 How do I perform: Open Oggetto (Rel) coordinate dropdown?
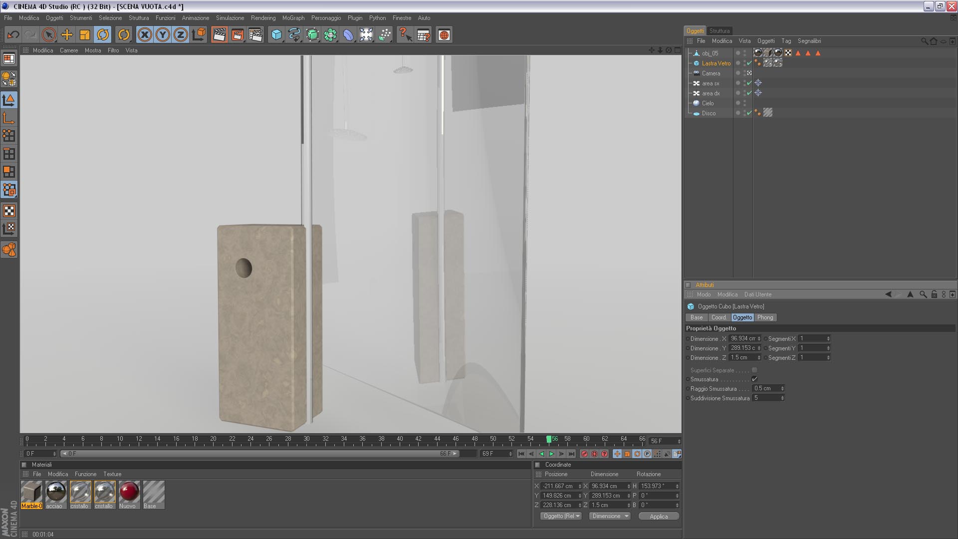(561, 516)
